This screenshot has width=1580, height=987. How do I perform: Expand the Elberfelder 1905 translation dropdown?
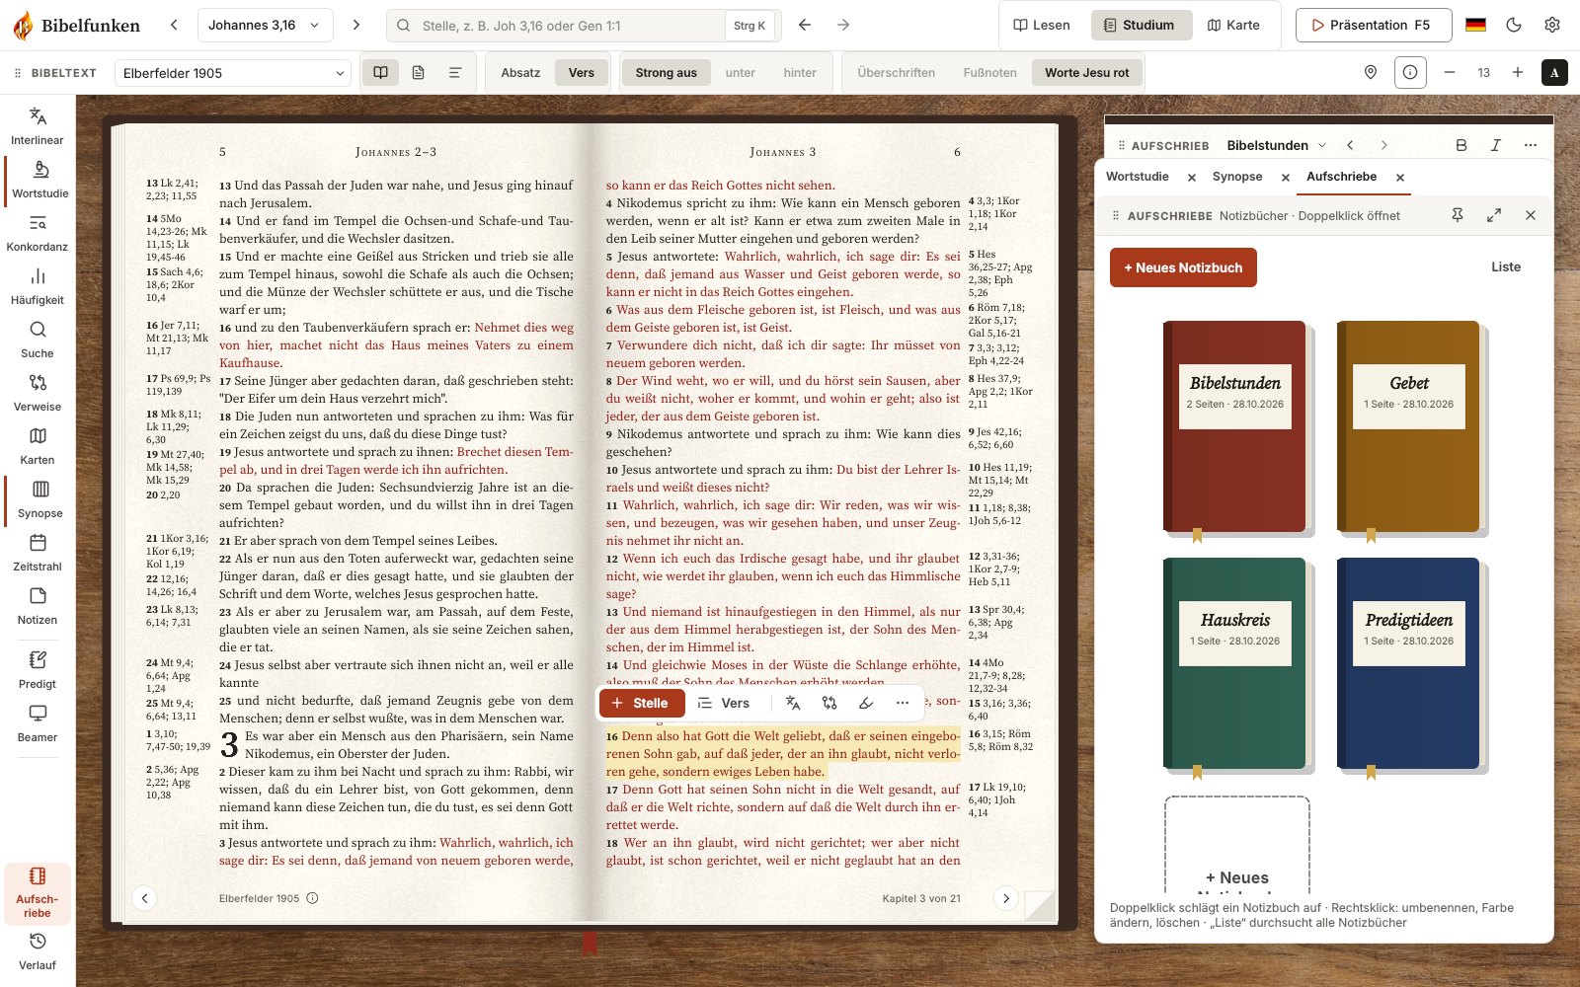[x=233, y=73]
